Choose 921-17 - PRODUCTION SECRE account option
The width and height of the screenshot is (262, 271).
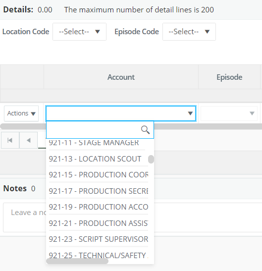point(99,191)
